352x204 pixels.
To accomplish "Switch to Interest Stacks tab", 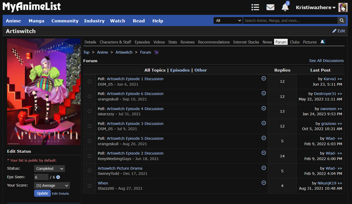I will (x=246, y=42).
